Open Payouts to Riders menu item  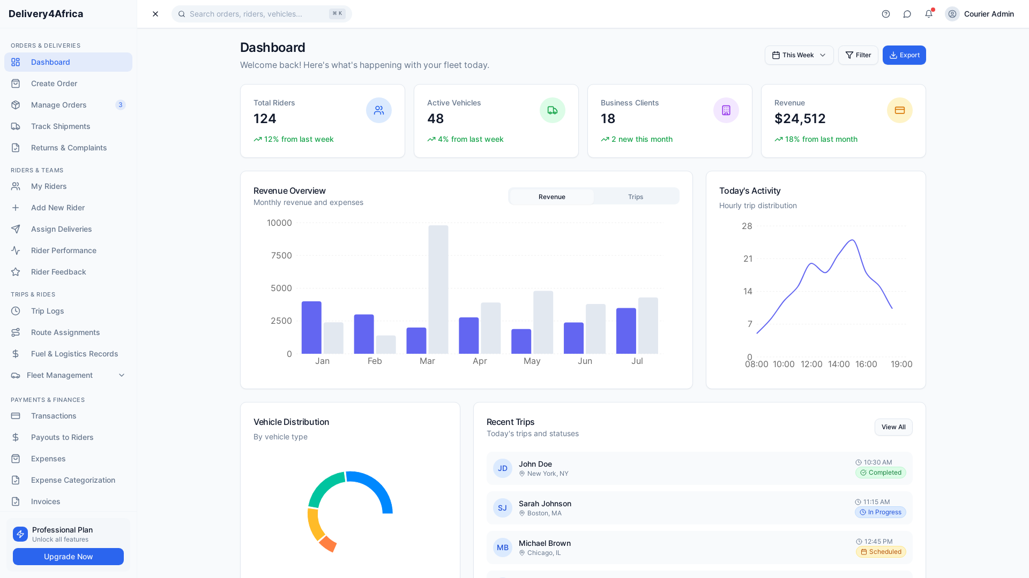[x=68, y=437]
